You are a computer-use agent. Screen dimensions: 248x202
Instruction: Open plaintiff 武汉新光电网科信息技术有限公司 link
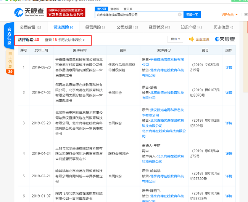point(163,113)
